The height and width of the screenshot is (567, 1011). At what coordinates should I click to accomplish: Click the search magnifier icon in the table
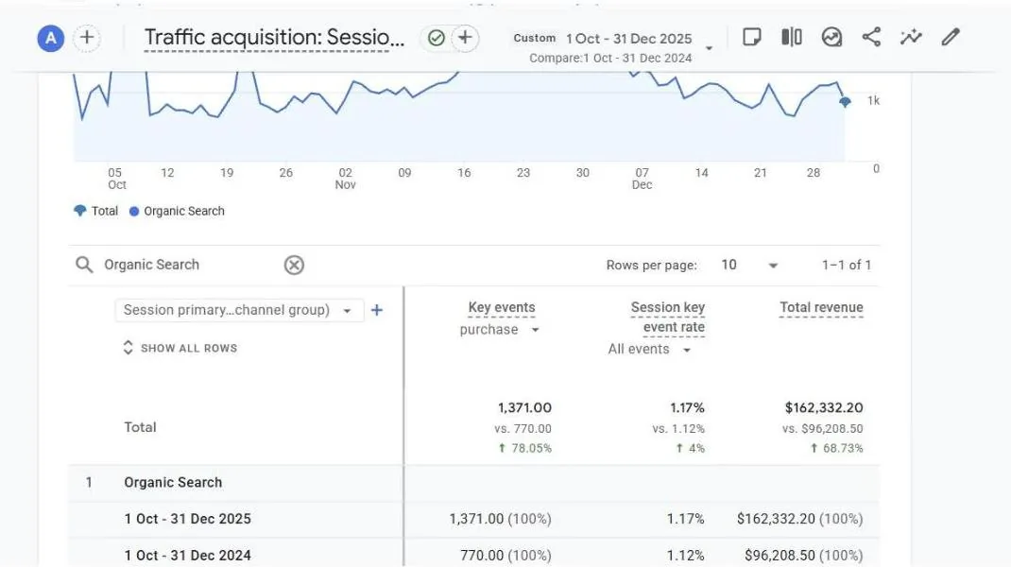pos(84,265)
